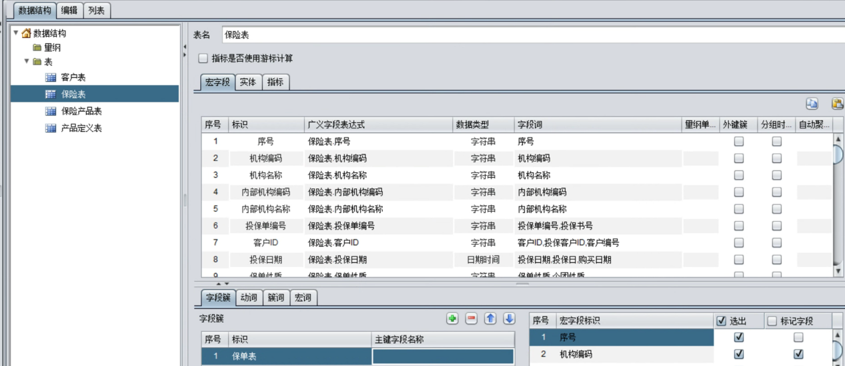Click the scroll-down arrow of the field table

pos(838,272)
